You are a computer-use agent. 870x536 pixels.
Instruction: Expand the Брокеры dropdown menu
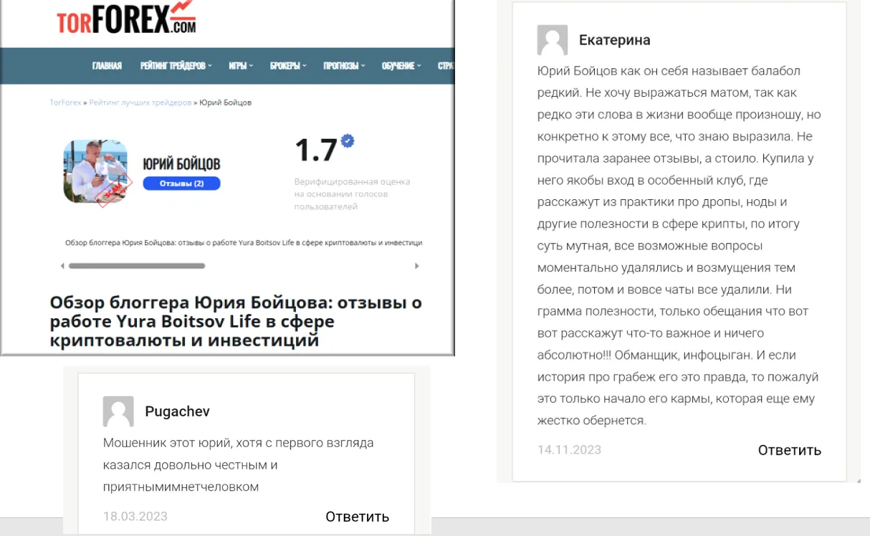(288, 66)
